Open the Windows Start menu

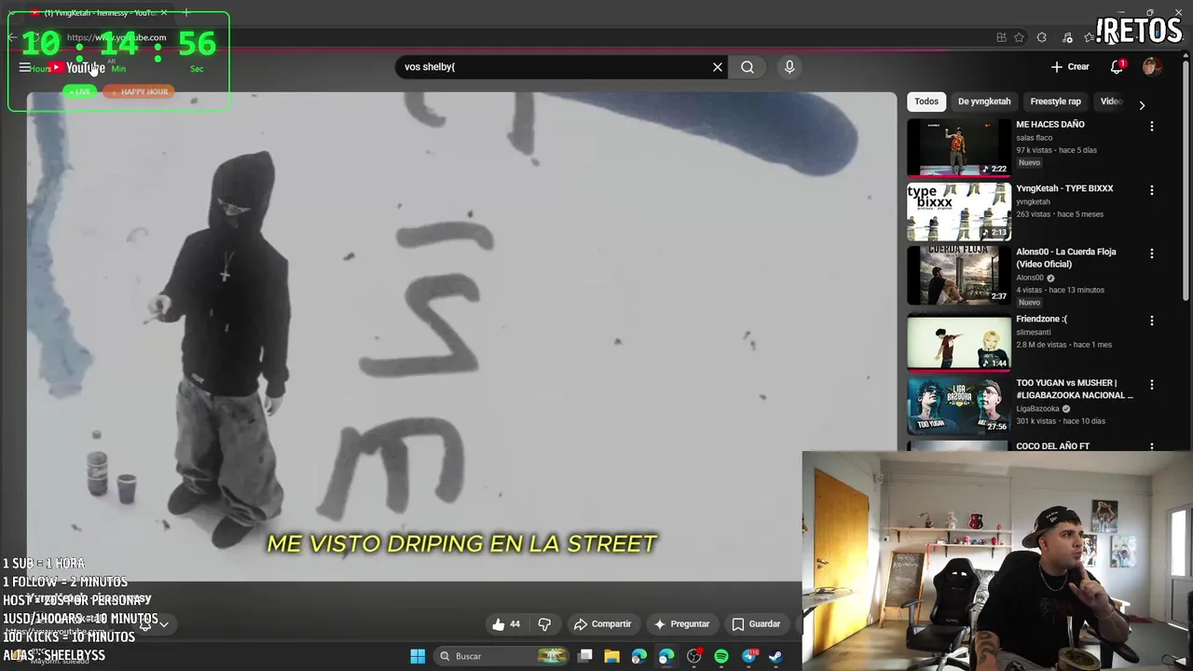(x=418, y=656)
